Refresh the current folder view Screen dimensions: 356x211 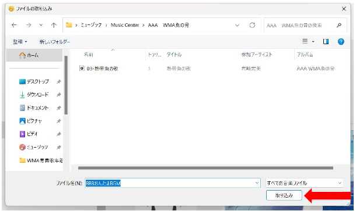coord(252,25)
